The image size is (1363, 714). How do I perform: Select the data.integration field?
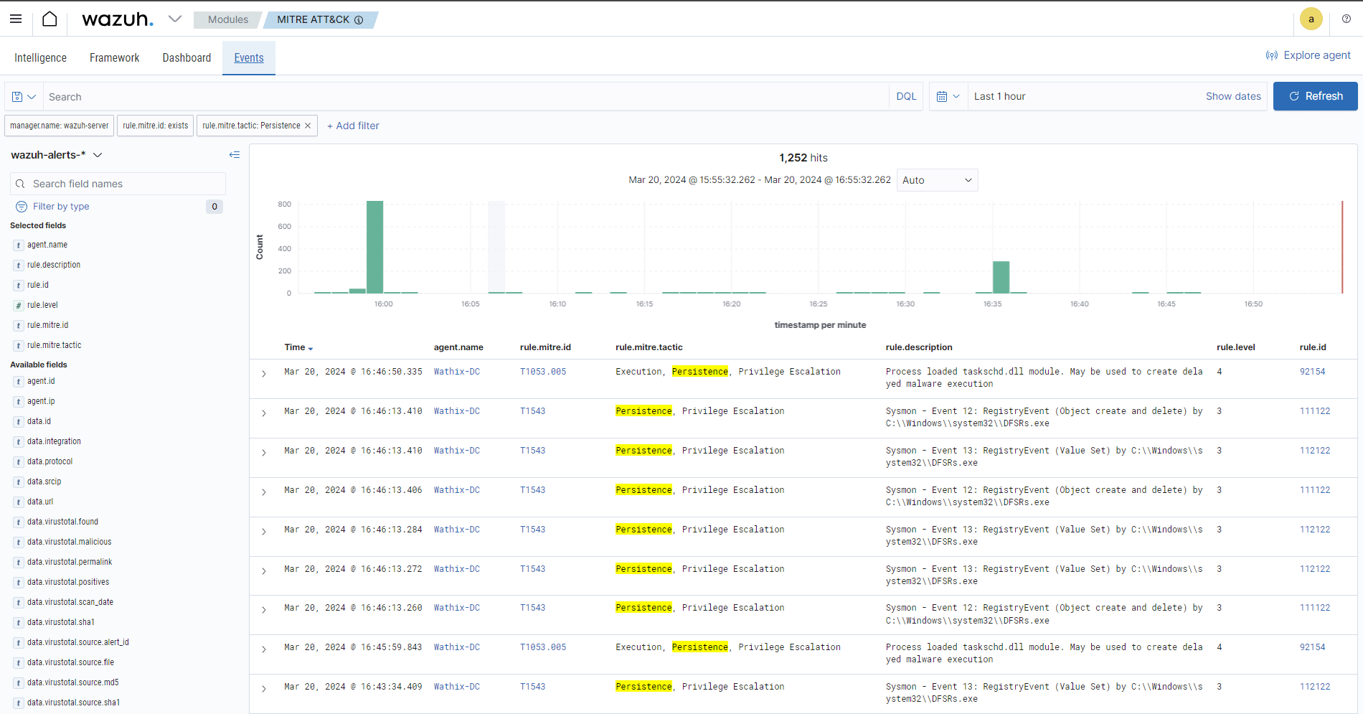pos(54,441)
